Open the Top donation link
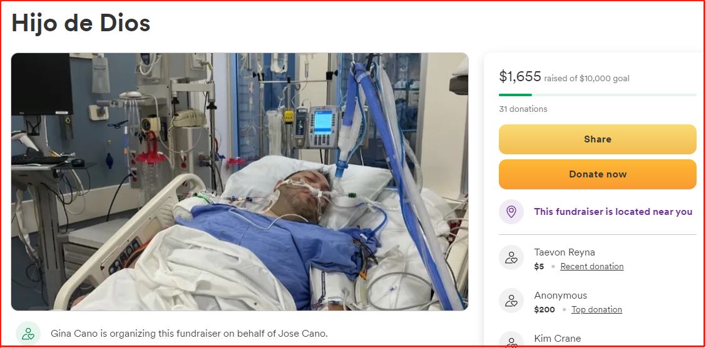 [x=596, y=310]
